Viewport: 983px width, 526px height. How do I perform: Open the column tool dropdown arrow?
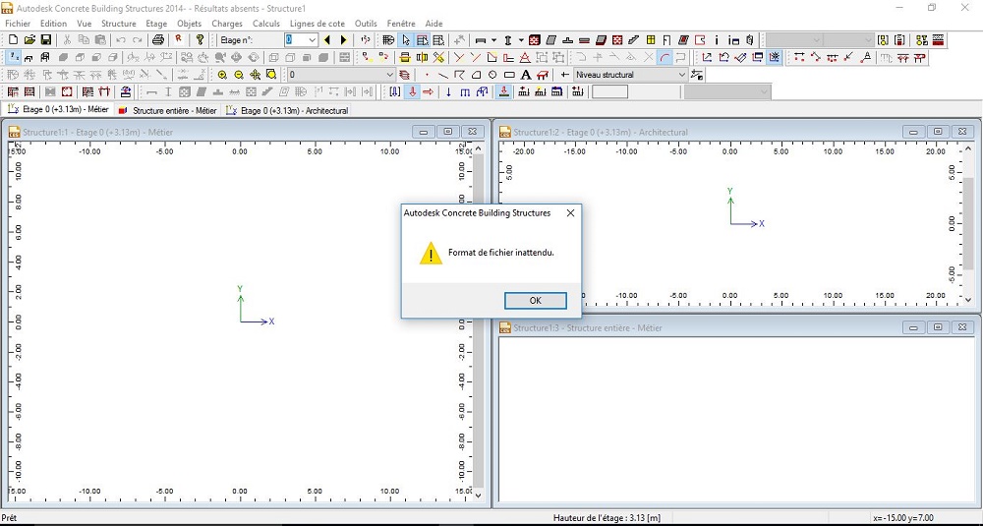[520, 40]
